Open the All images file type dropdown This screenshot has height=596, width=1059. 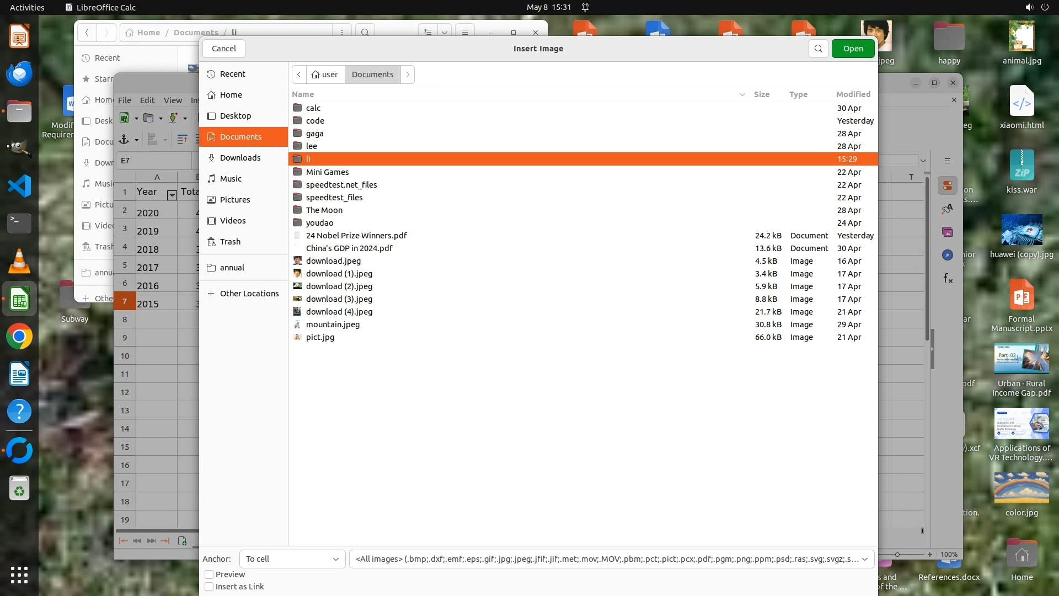tap(611, 559)
